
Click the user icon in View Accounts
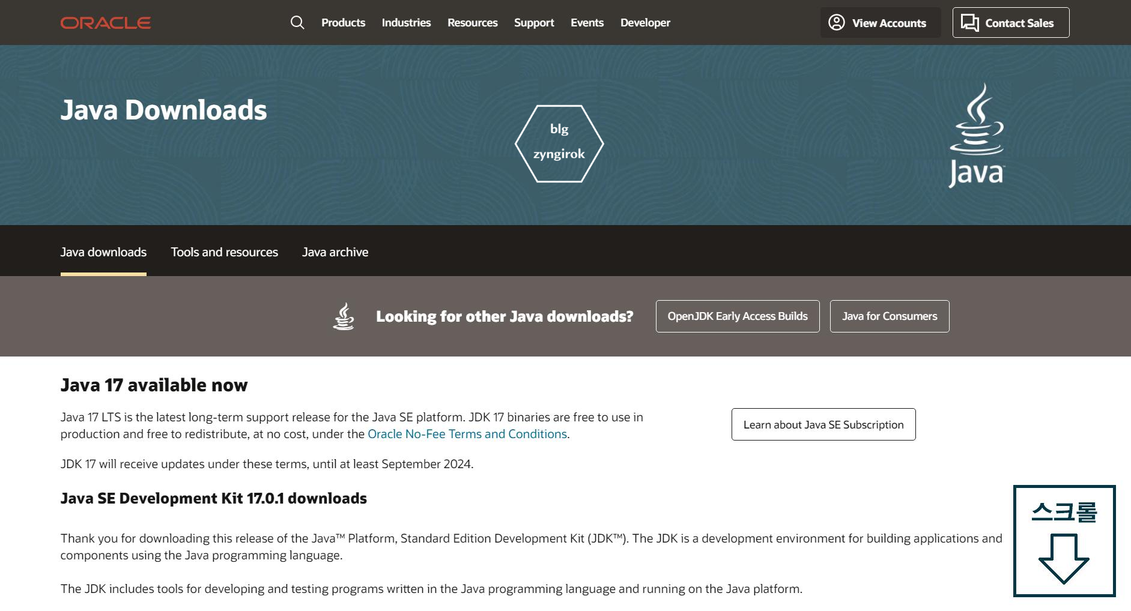click(837, 23)
